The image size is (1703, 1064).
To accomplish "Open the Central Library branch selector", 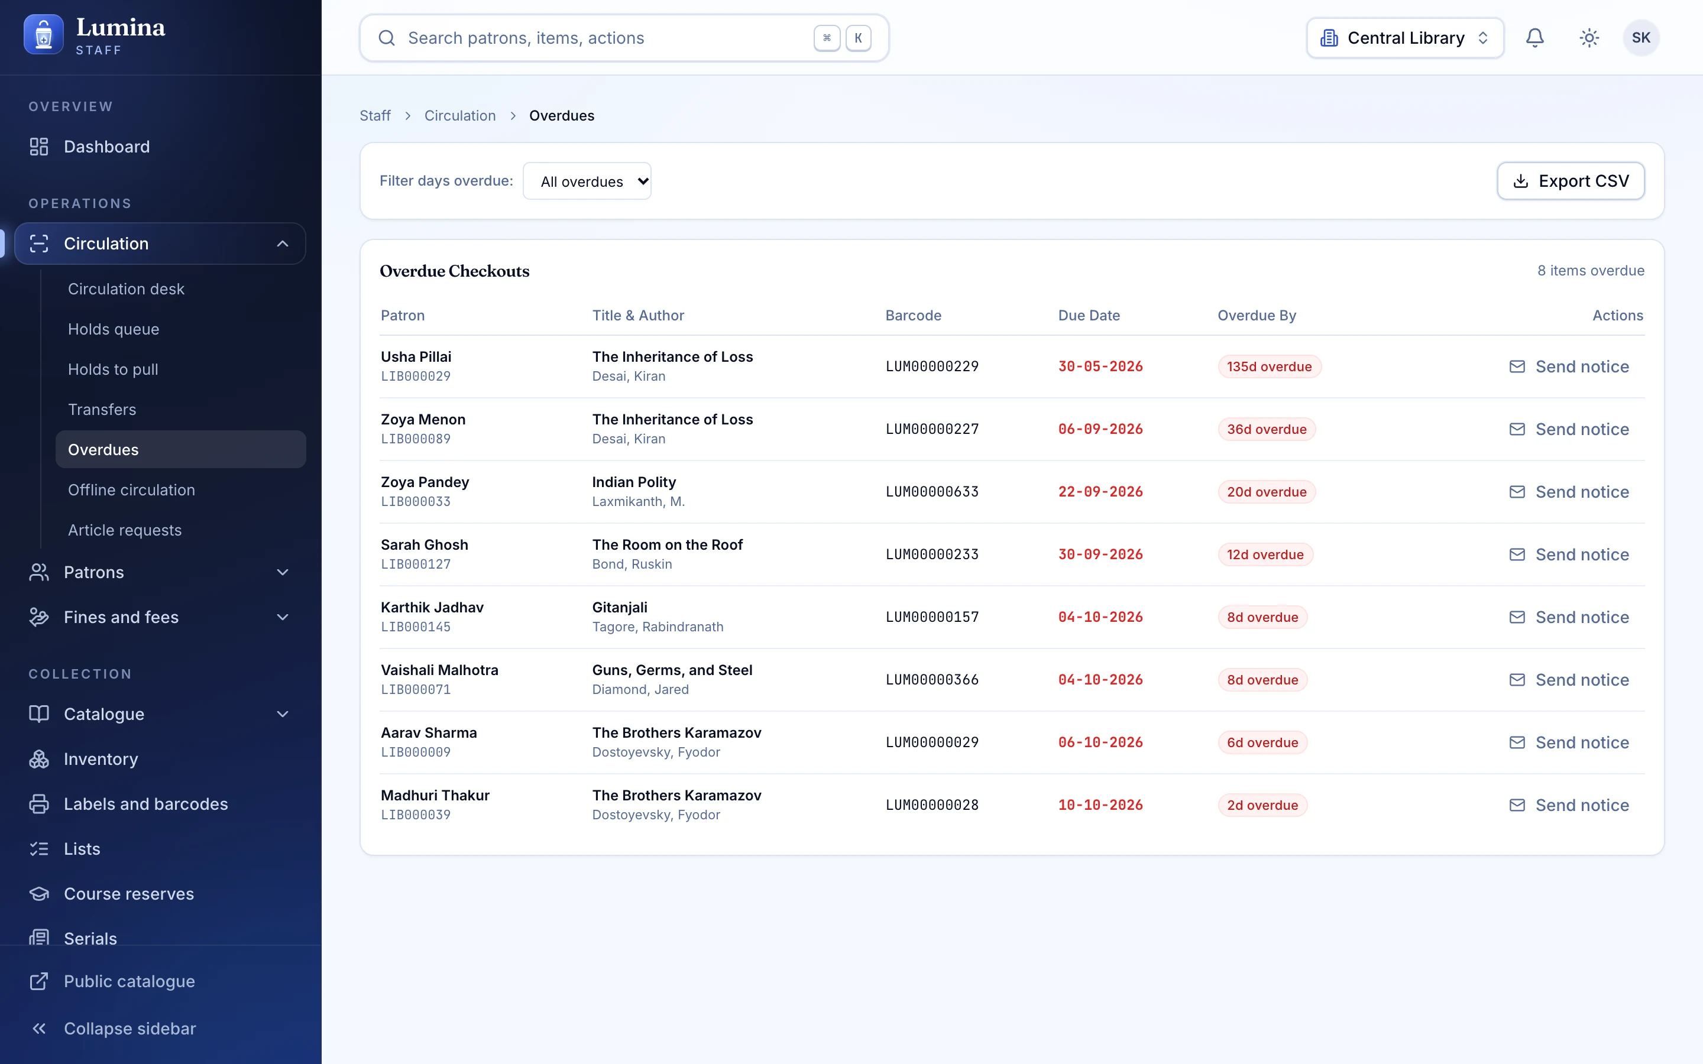I will coord(1404,38).
